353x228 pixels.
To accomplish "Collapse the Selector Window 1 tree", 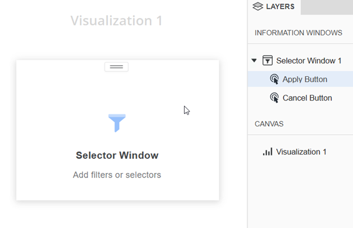I will click(x=254, y=61).
